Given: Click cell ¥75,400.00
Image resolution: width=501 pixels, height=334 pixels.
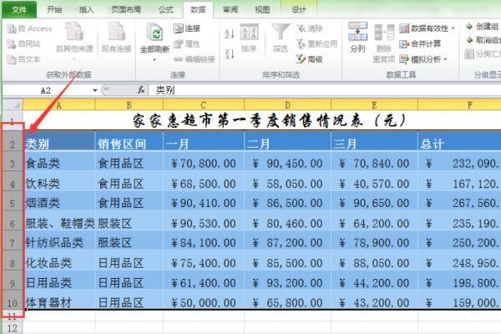Looking at the screenshot, I should pyautogui.click(x=204, y=261).
